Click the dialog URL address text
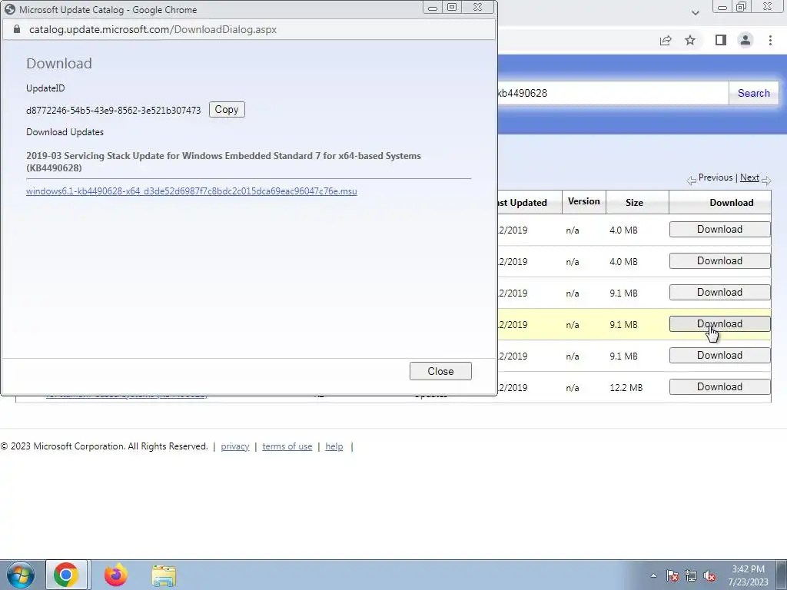Viewport: 787px width, 590px height. tap(153, 30)
